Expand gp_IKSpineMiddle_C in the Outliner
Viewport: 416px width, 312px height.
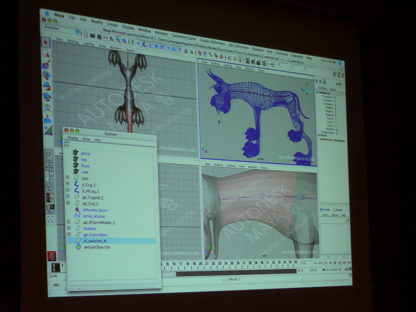pyautogui.click(x=69, y=222)
